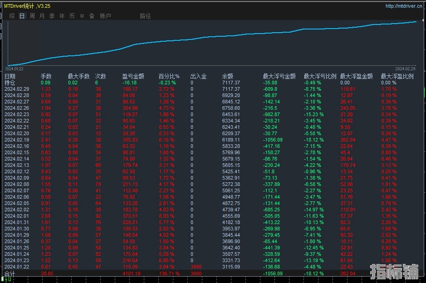Click the balance 7117.37 in 持仓 row
Image resolution: width=426 pixels, height=283 pixels.
[x=231, y=83]
